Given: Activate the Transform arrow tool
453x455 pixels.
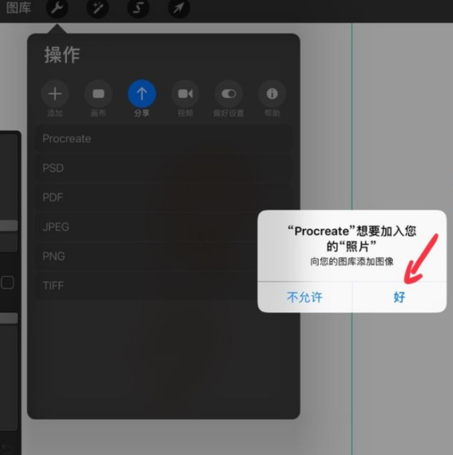Looking at the screenshot, I should (x=179, y=8).
